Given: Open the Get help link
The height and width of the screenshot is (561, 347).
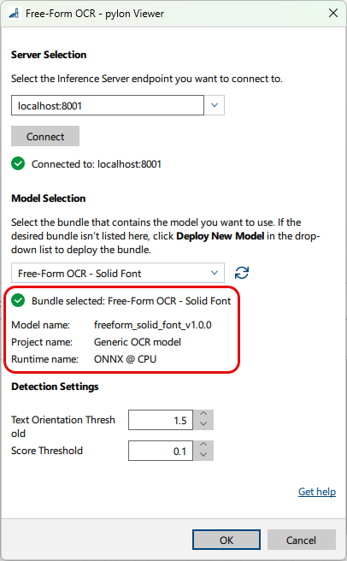Looking at the screenshot, I should pos(317,492).
